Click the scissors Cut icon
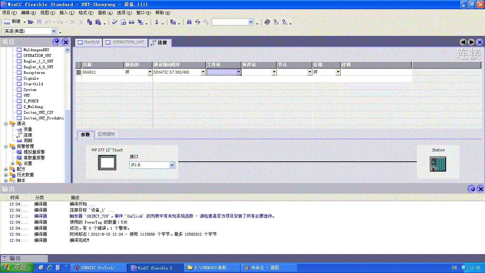The height and width of the screenshot is (273, 485). 81,22
